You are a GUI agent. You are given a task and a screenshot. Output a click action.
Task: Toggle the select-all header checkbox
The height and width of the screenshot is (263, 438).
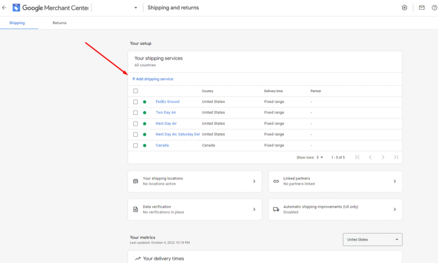tap(135, 91)
